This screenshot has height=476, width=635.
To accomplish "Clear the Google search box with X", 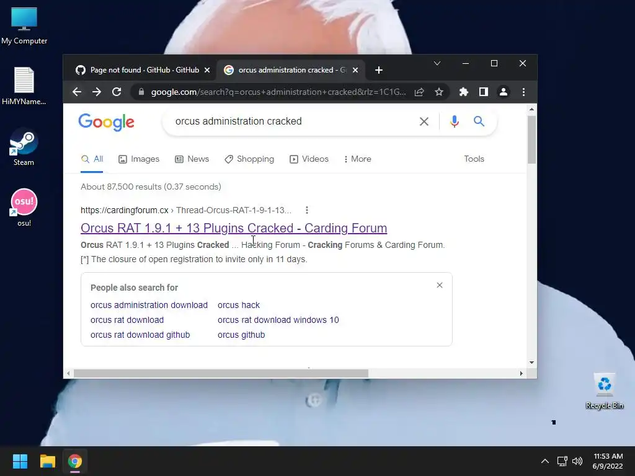I will point(424,121).
